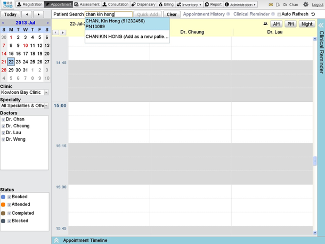This screenshot has width=325, height=244.
Task: Open the Specialty dropdown
Action: (x=46, y=105)
